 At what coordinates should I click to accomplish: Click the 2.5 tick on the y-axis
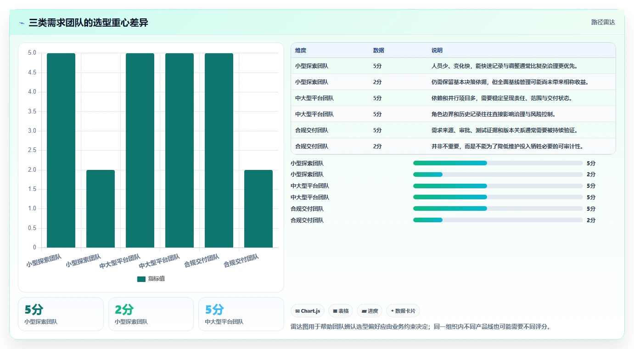point(32,150)
